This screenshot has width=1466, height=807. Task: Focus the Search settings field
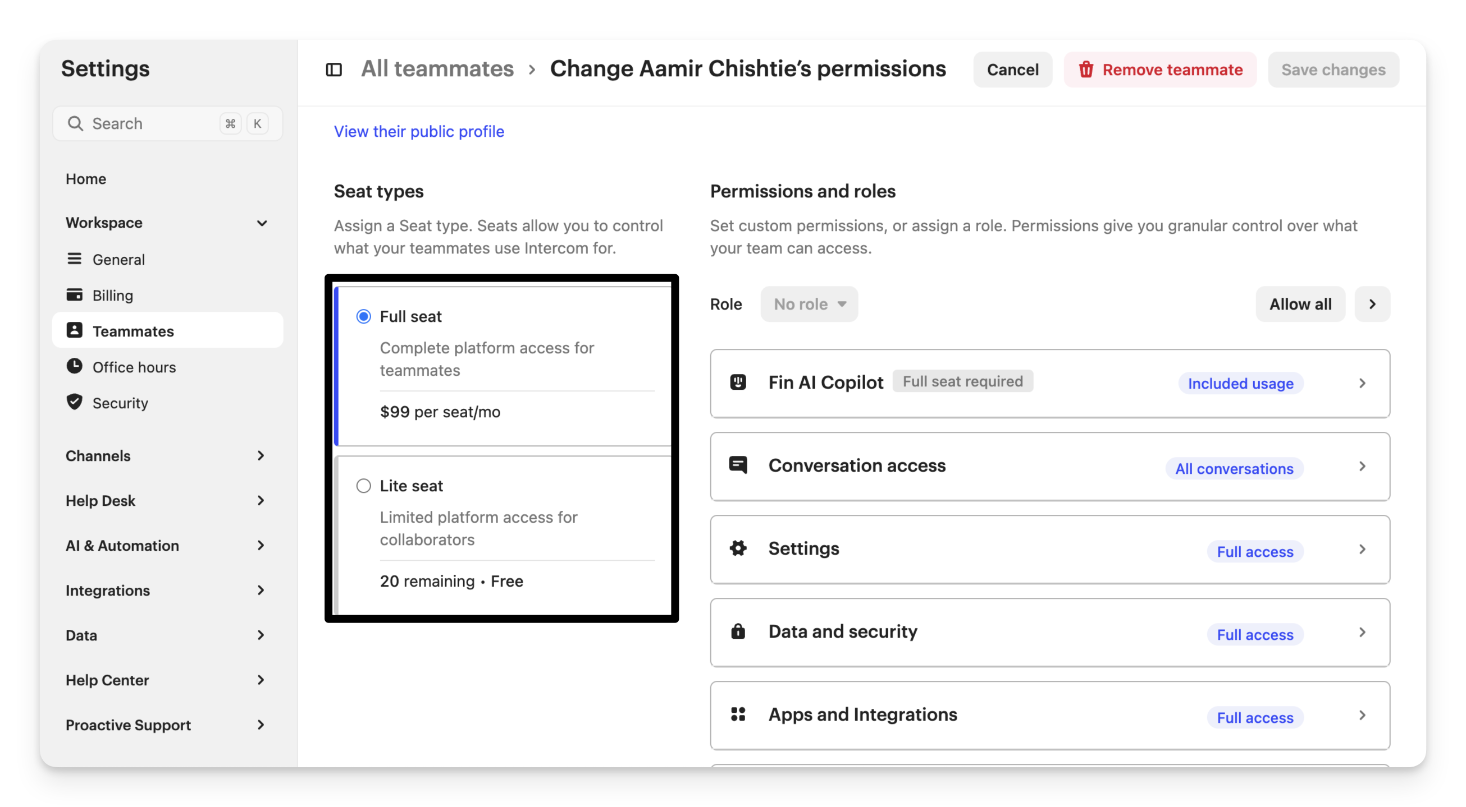click(167, 123)
